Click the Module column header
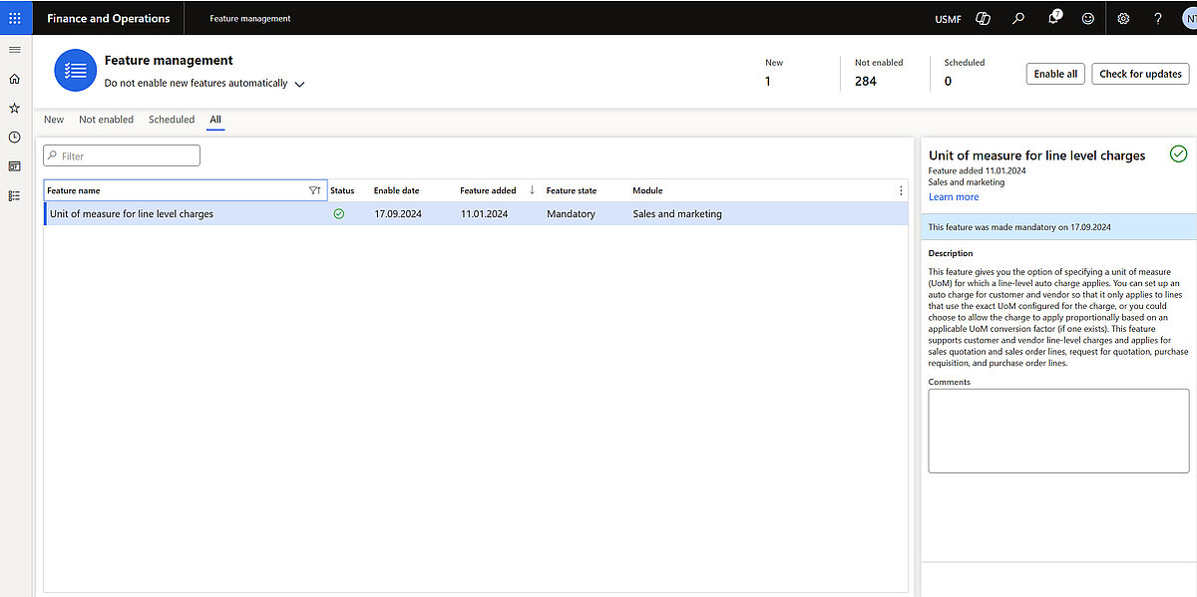 click(647, 190)
